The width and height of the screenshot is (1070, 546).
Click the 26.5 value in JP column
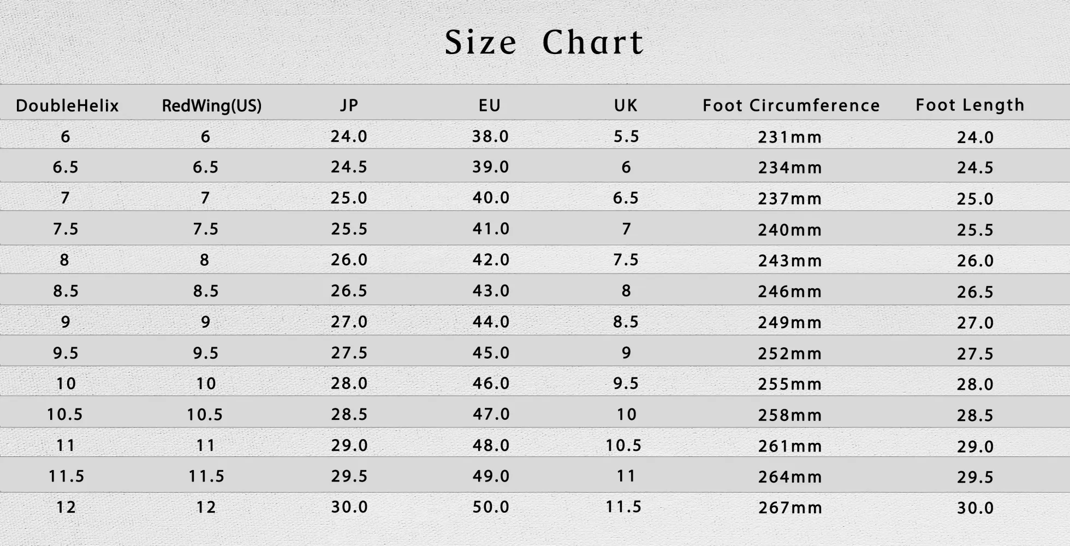349,290
